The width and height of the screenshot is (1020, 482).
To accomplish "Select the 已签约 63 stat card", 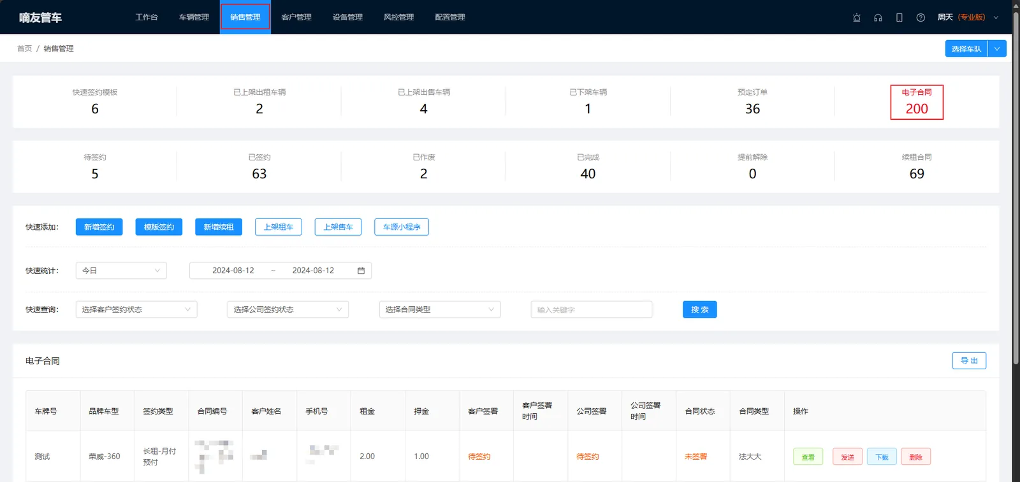I will click(259, 167).
